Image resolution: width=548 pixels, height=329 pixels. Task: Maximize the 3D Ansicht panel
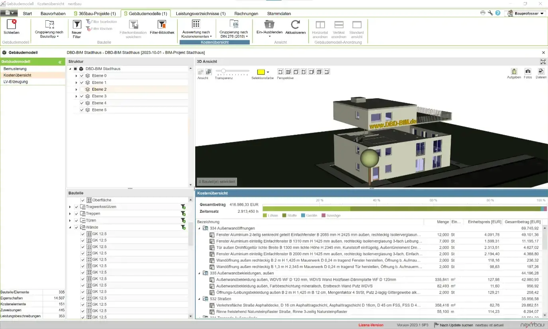543,62
